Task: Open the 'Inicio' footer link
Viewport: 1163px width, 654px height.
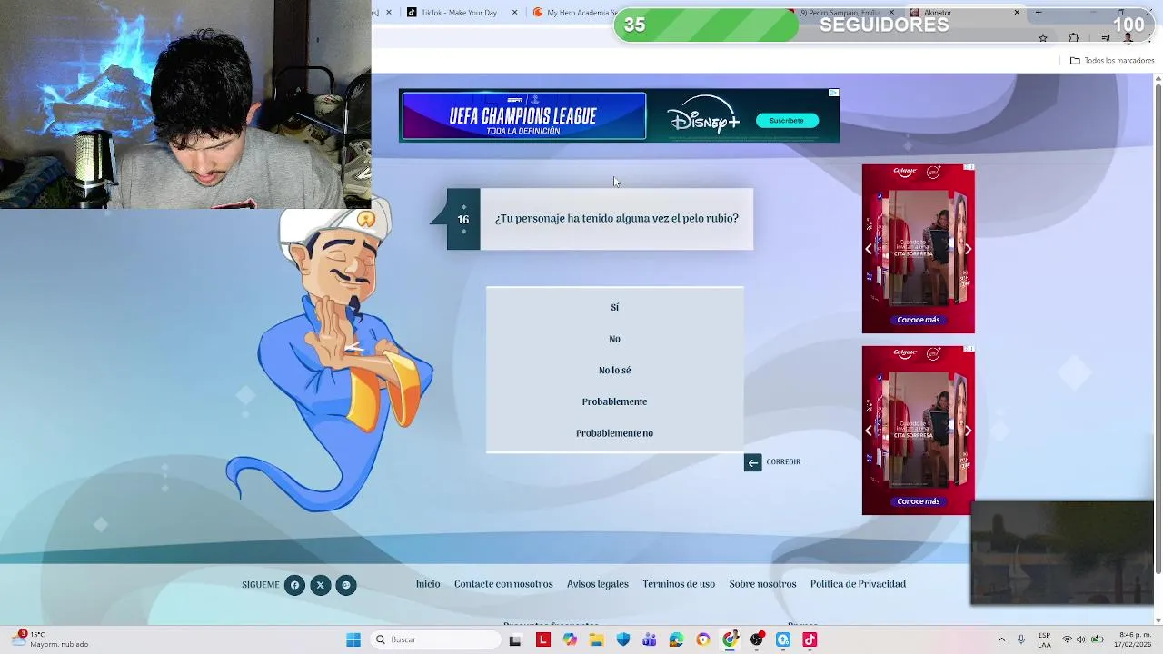Action: [428, 584]
